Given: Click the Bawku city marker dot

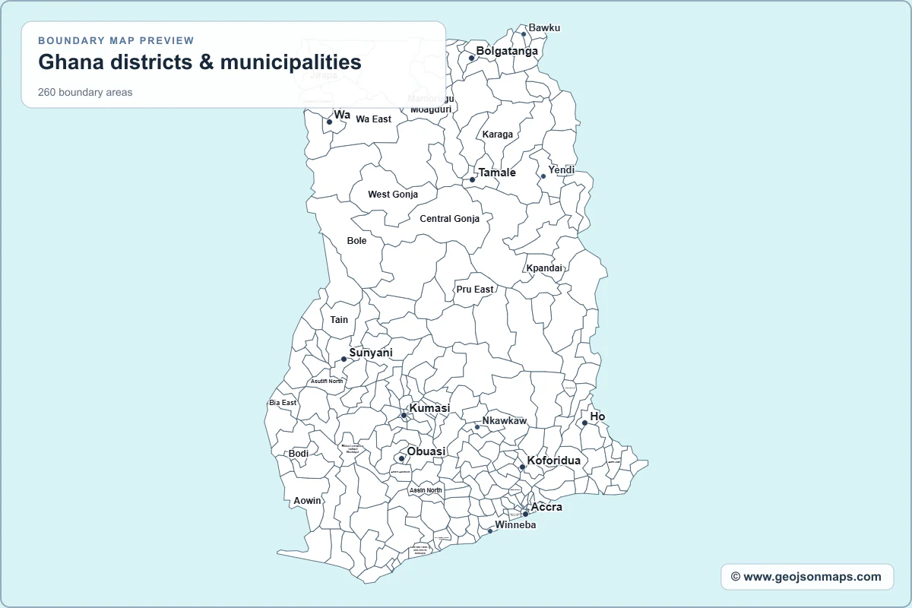Looking at the screenshot, I should pos(524,34).
